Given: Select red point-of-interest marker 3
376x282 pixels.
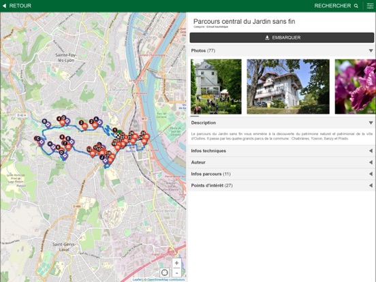Looking at the screenshot, I should 84,126.
